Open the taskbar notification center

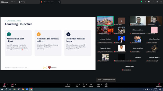(x=160, y=89)
